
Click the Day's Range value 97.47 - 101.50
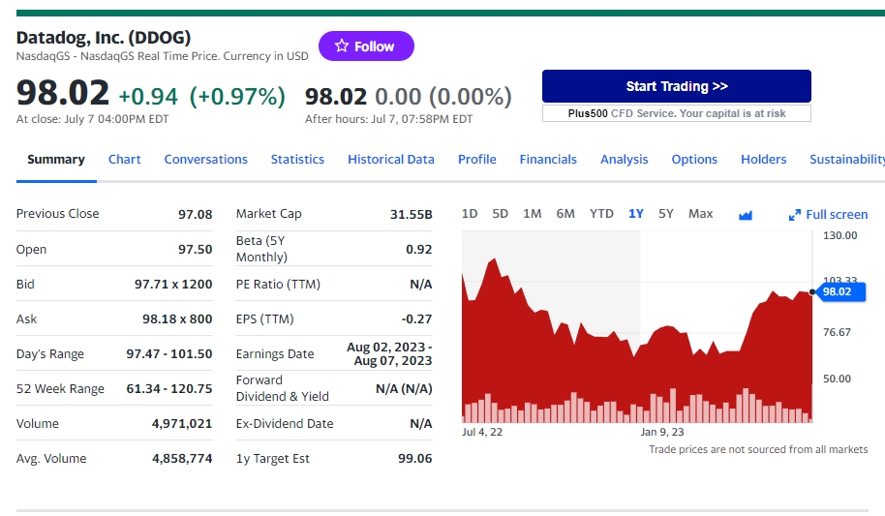(x=169, y=354)
